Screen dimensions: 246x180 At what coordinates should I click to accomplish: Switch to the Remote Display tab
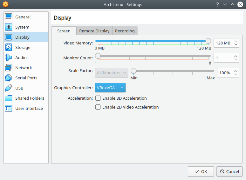94,31
